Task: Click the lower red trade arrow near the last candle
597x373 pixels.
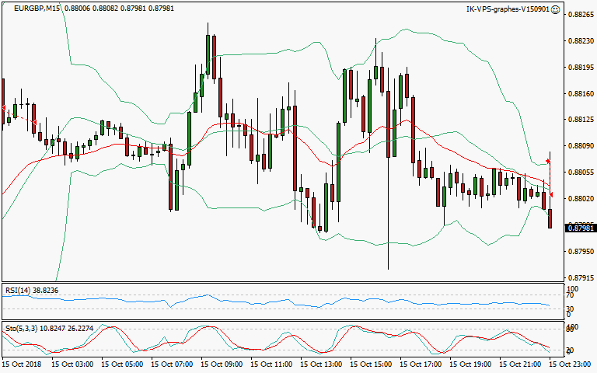Action: 552,194
